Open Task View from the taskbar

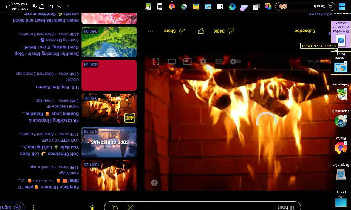[x=256, y=7]
